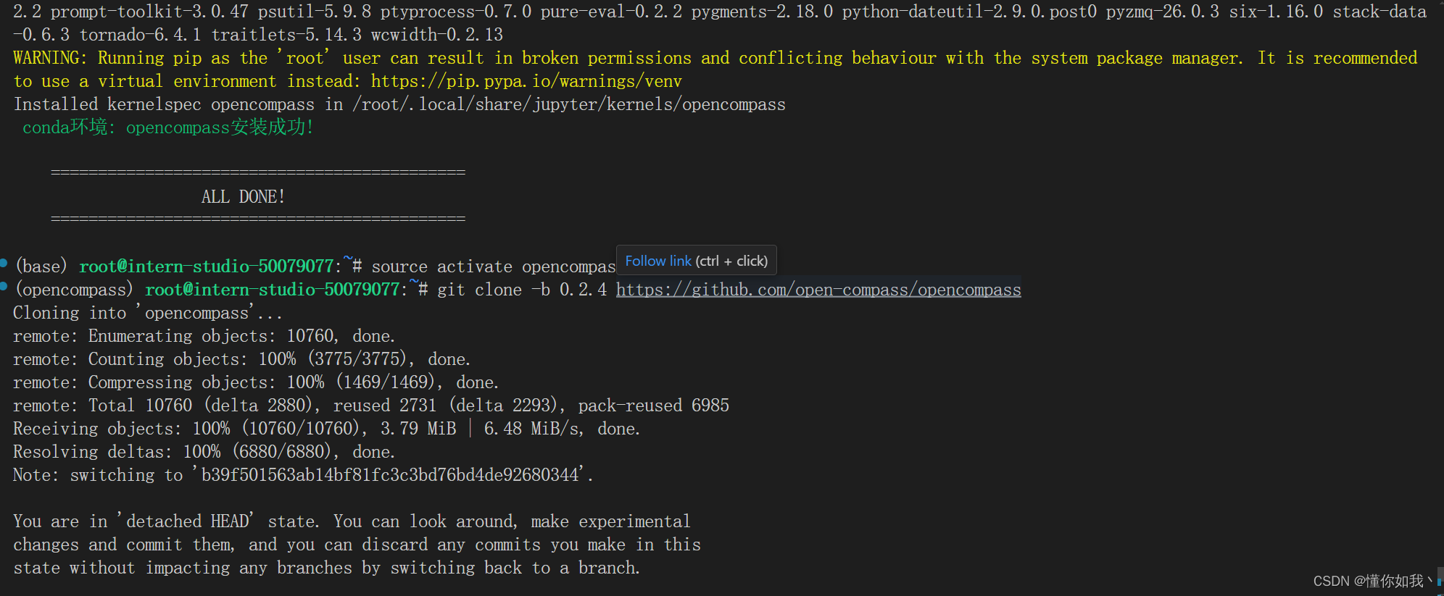Open the pip.pypa.io/warnings/venv URL
Image resolution: width=1444 pixels, height=596 pixels.
tap(526, 81)
